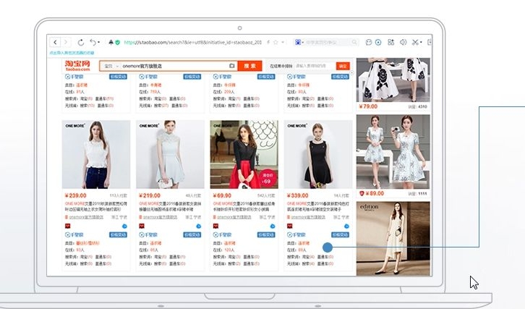Open the white top dress priced ¥239.00
Screen dimensions: 525x309
pyautogui.click(x=95, y=155)
